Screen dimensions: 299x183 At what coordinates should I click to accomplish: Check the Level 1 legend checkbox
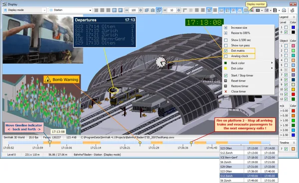point(286,27)
